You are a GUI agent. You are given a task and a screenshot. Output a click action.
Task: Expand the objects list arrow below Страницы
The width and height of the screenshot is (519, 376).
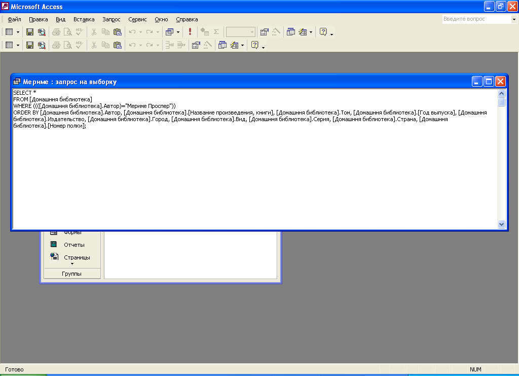(x=72, y=264)
